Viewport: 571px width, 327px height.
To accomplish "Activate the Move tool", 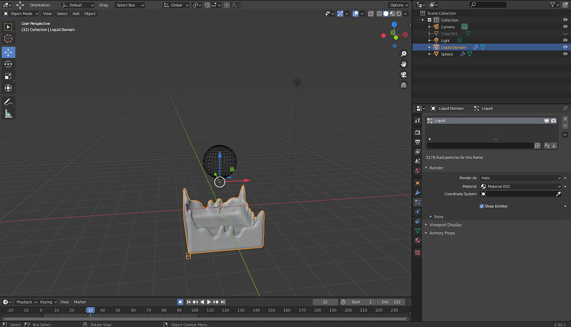I will pyautogui.click(x=8, y=52).
